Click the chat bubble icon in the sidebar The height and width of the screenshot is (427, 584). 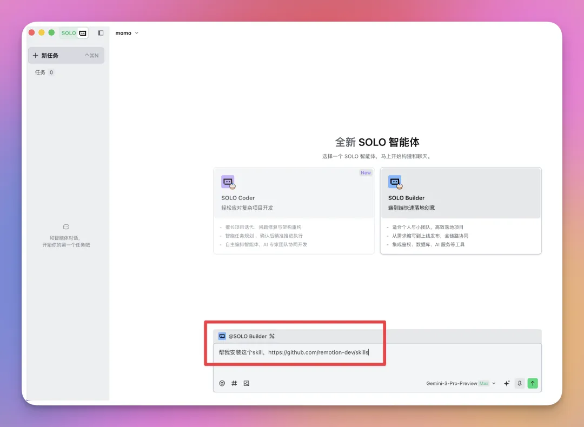(67, 226)
